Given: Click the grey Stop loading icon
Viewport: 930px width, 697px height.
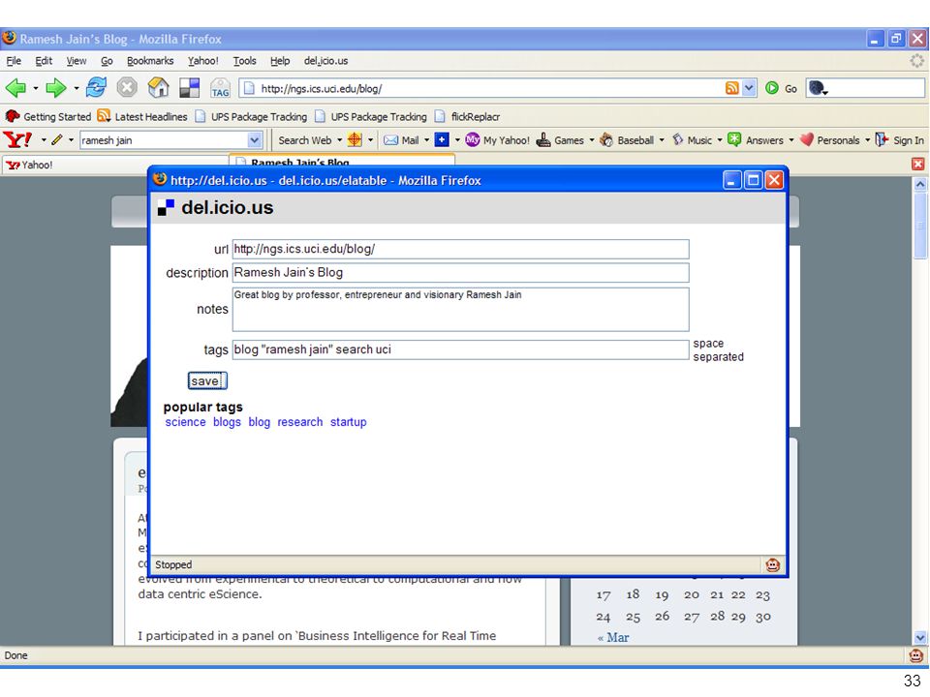Looking at the screenshot, I should (x=126, y=88).
